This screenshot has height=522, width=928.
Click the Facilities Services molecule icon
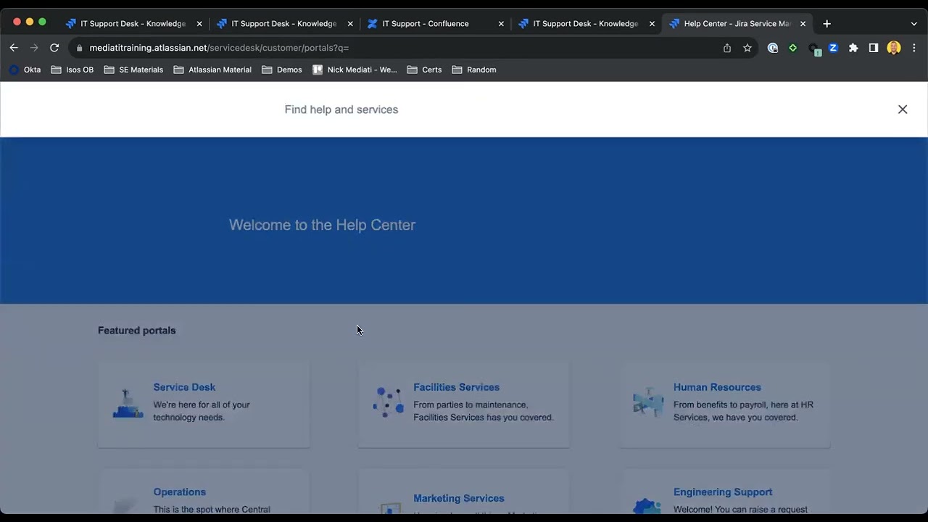(388, 402)
